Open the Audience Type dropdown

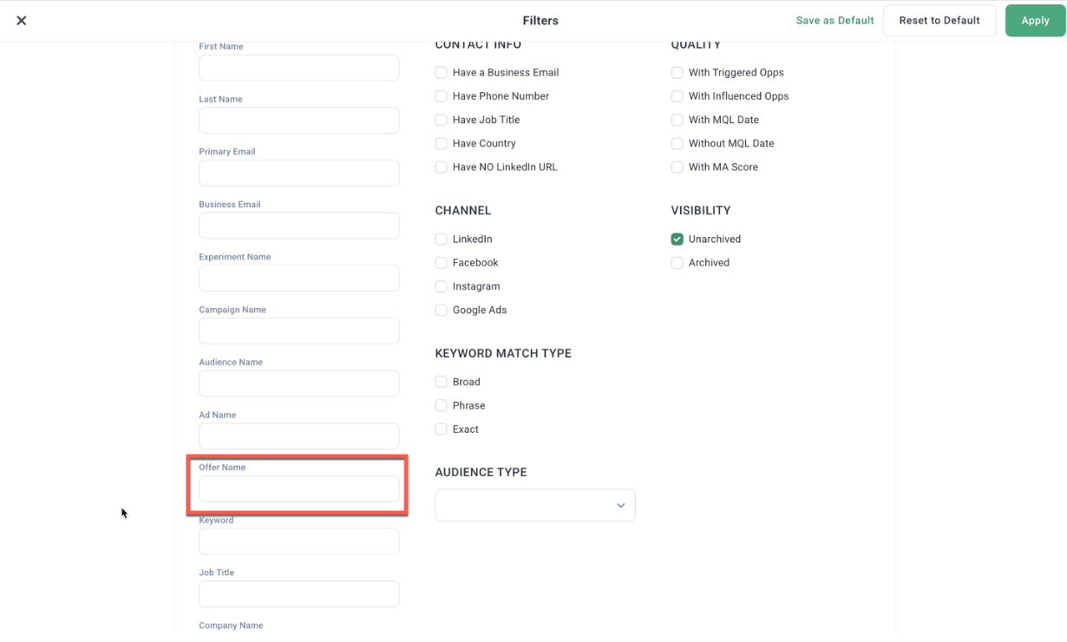tap(534, 505)
